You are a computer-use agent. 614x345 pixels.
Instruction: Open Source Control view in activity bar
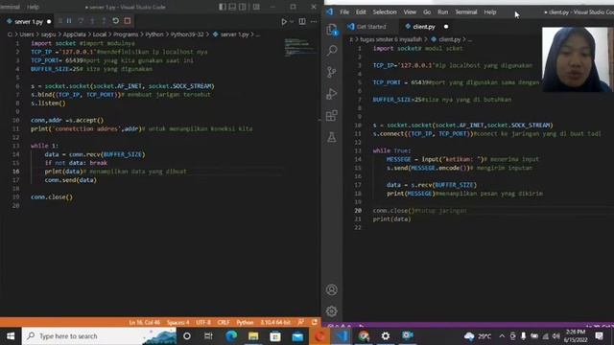pyautogui.click(x=332, y=72)
